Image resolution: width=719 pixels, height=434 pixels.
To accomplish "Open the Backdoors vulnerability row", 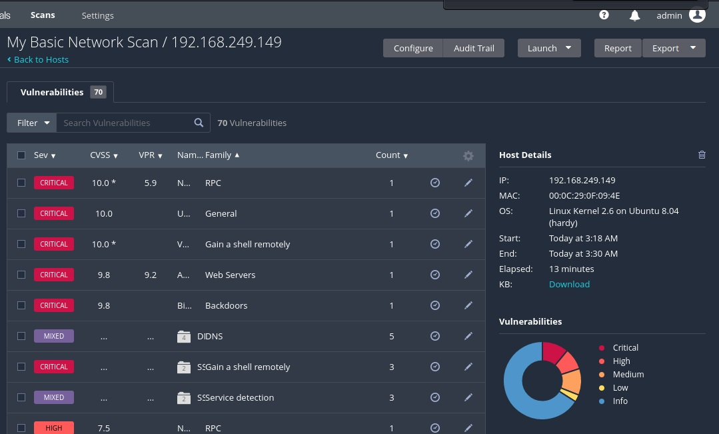I will (x=246, y=305).
